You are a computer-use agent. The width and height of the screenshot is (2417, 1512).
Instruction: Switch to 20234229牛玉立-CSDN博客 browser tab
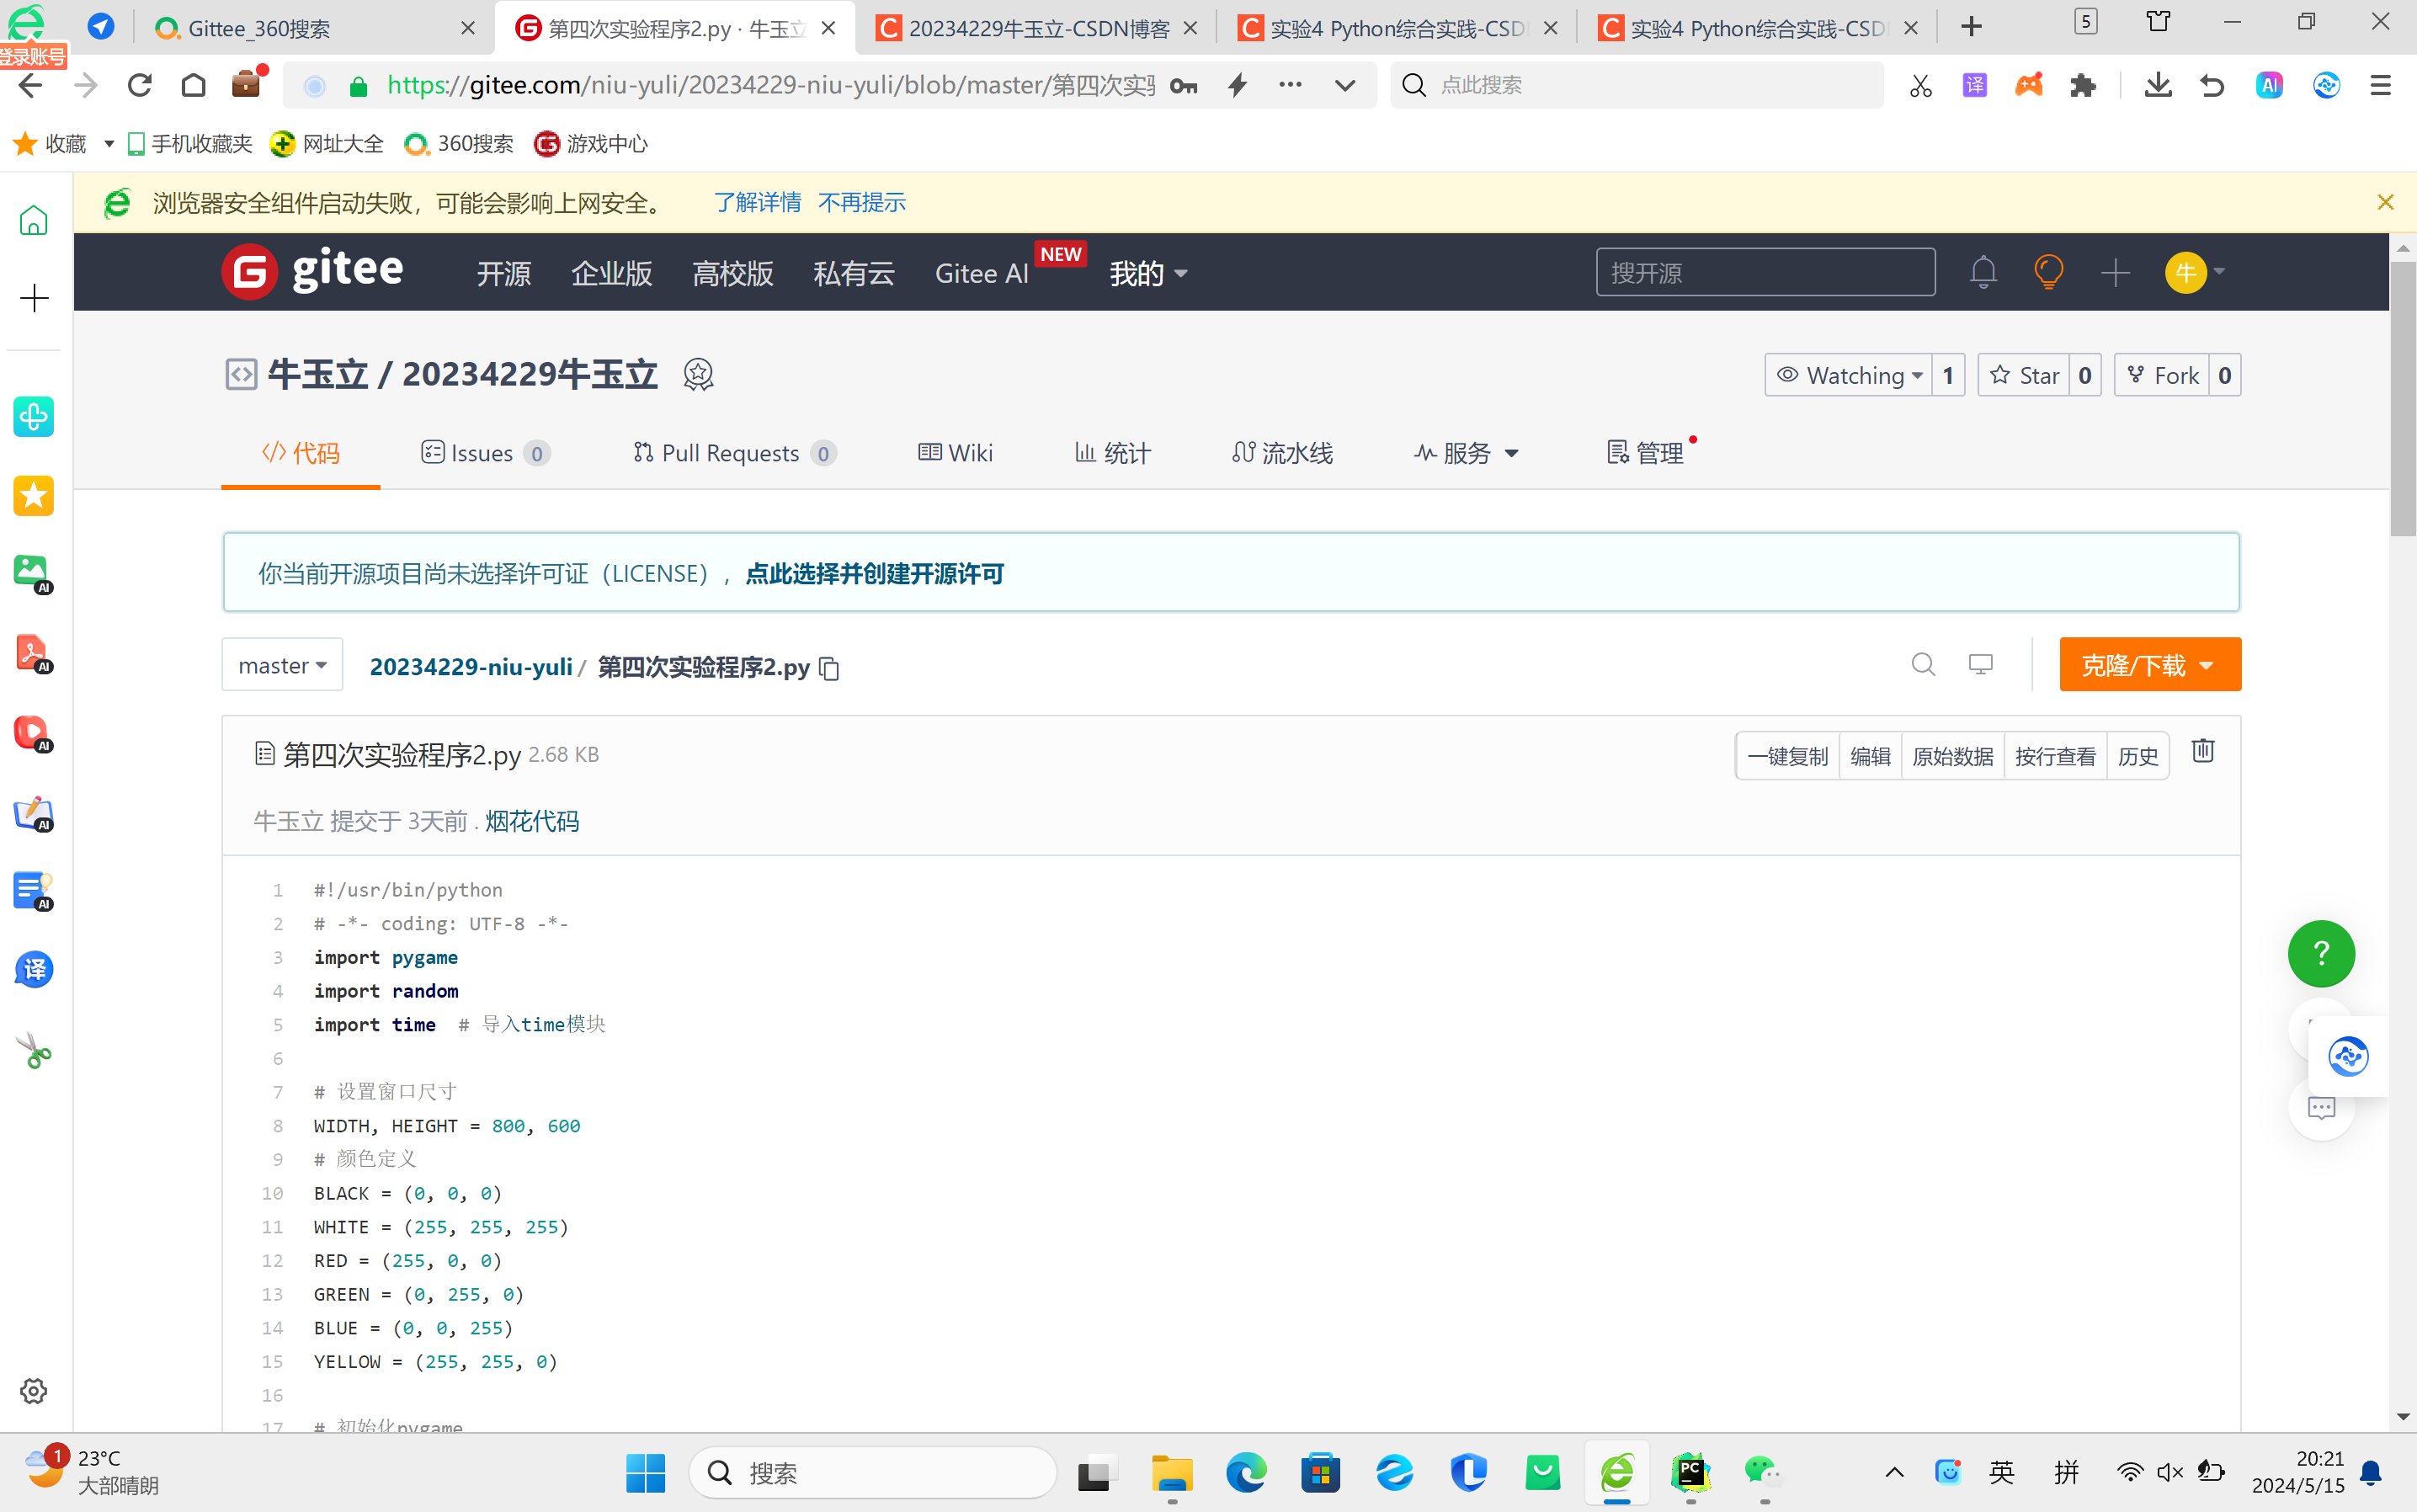(x=1035, y=28)
